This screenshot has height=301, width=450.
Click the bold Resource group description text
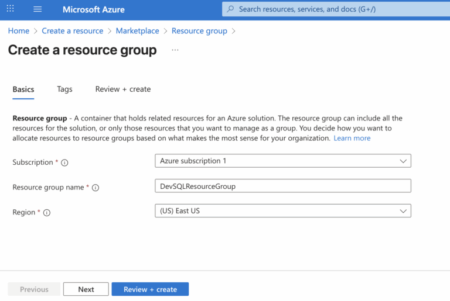click(x=40, y=118)
